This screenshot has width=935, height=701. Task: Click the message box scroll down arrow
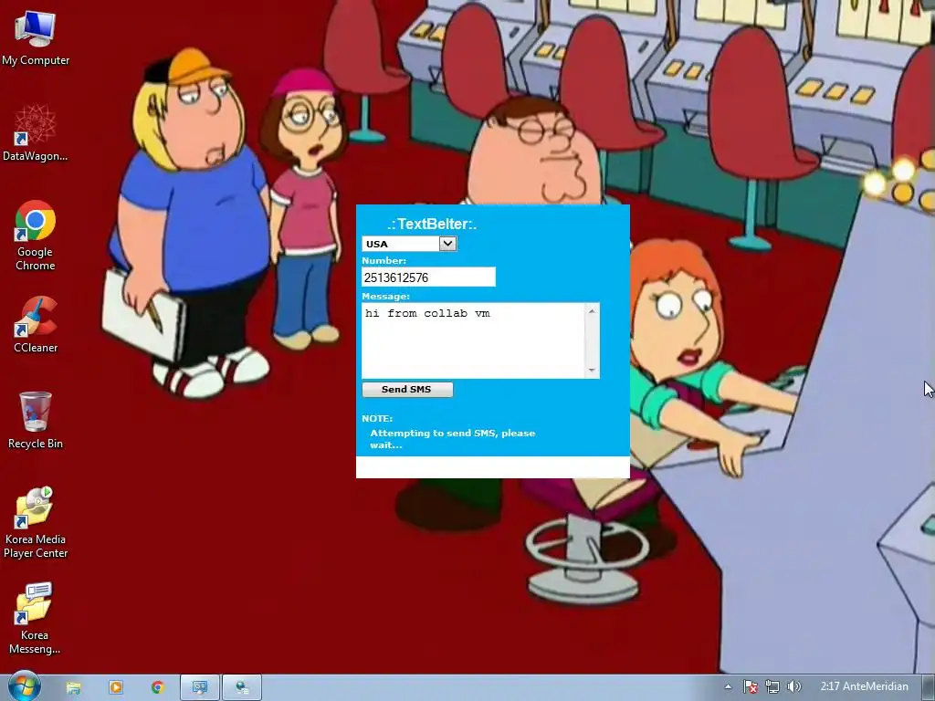[x=592, y=371]
